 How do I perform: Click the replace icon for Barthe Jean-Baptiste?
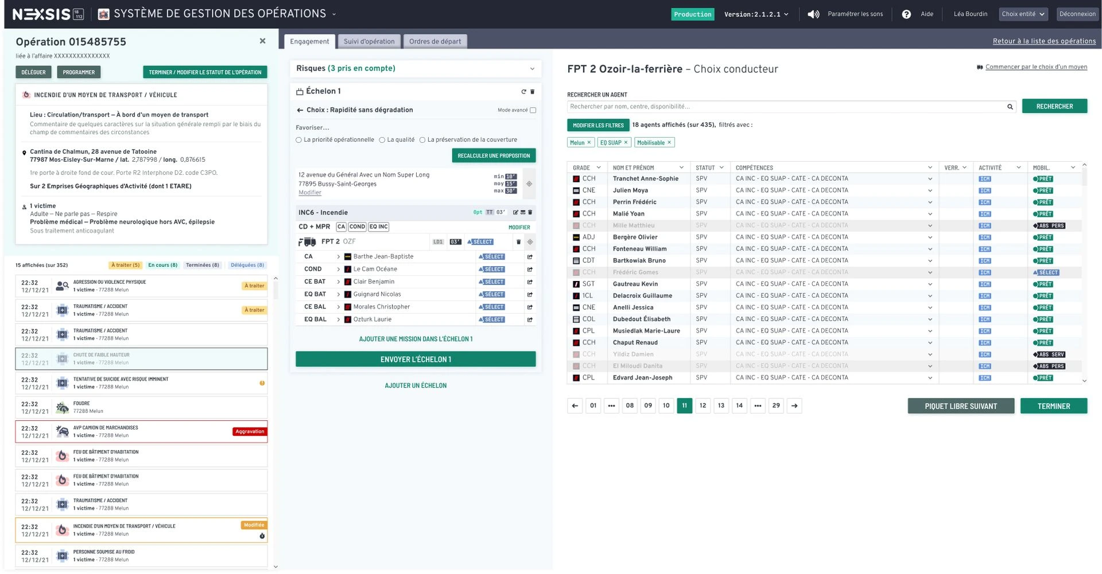click(530, 257)
